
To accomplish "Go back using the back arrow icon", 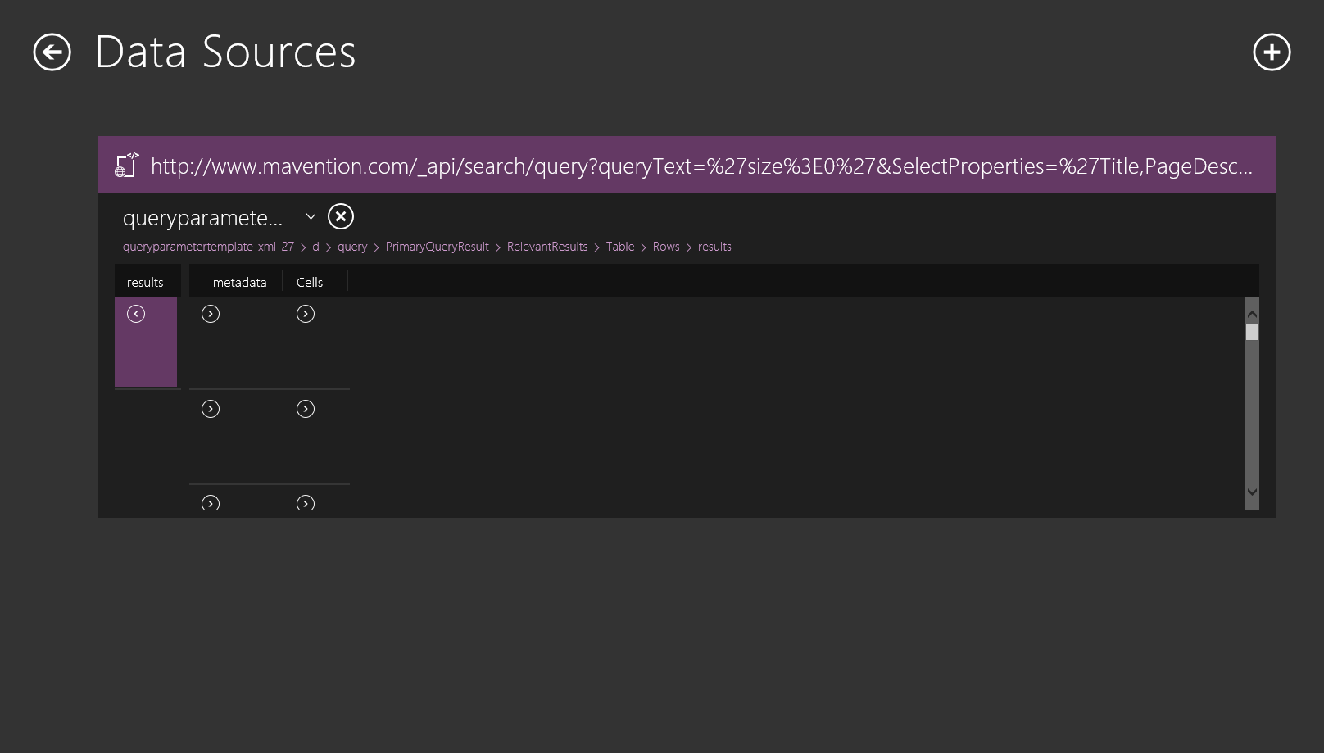I will point(52,52).
